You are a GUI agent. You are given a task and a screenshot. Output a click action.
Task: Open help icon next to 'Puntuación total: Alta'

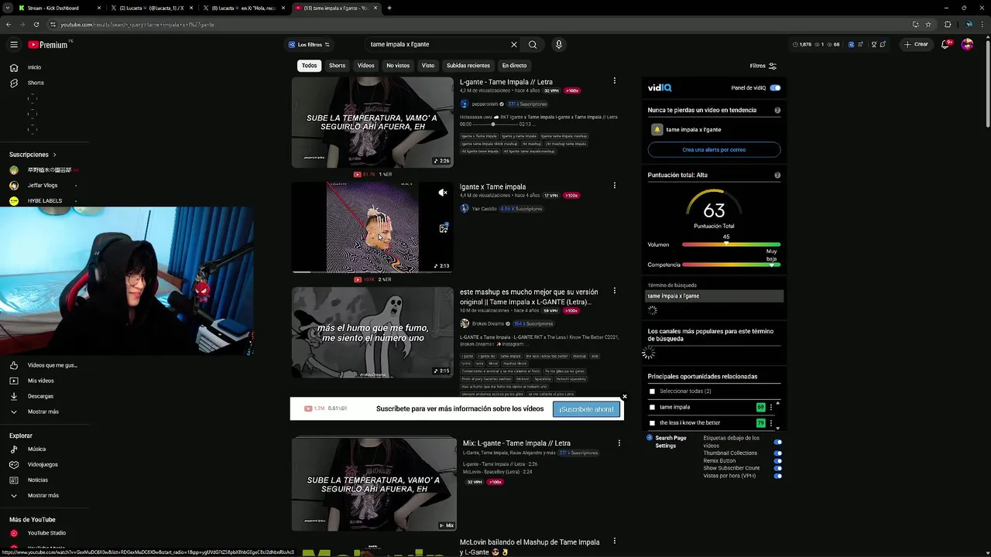(x=777, y=175)
